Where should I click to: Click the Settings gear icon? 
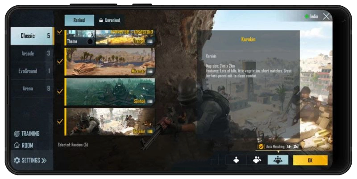[x=17, y=160]
